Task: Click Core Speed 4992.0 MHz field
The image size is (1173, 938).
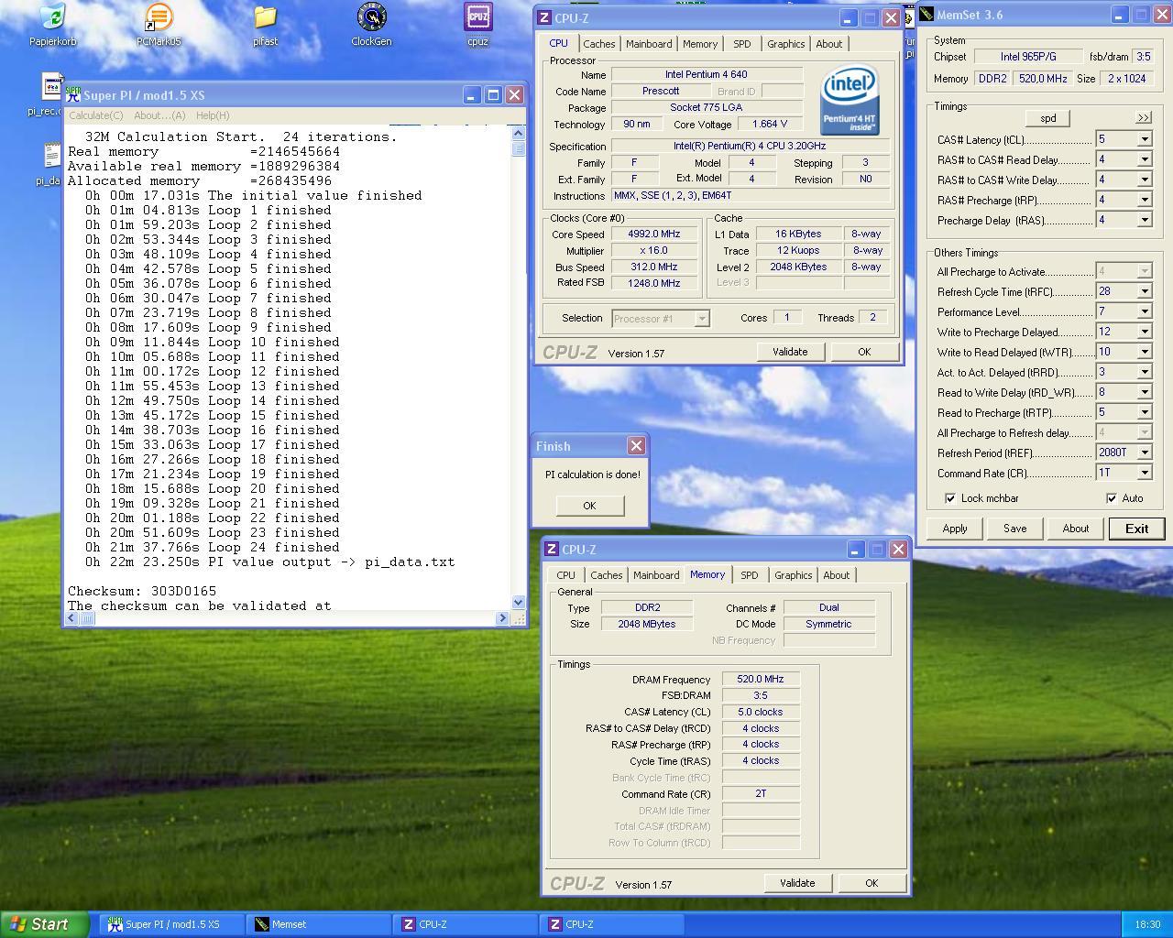Action: [x=654, y=234]
